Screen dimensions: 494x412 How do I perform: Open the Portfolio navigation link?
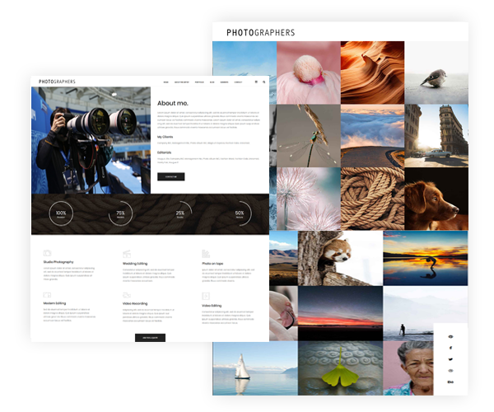point(198,82)
